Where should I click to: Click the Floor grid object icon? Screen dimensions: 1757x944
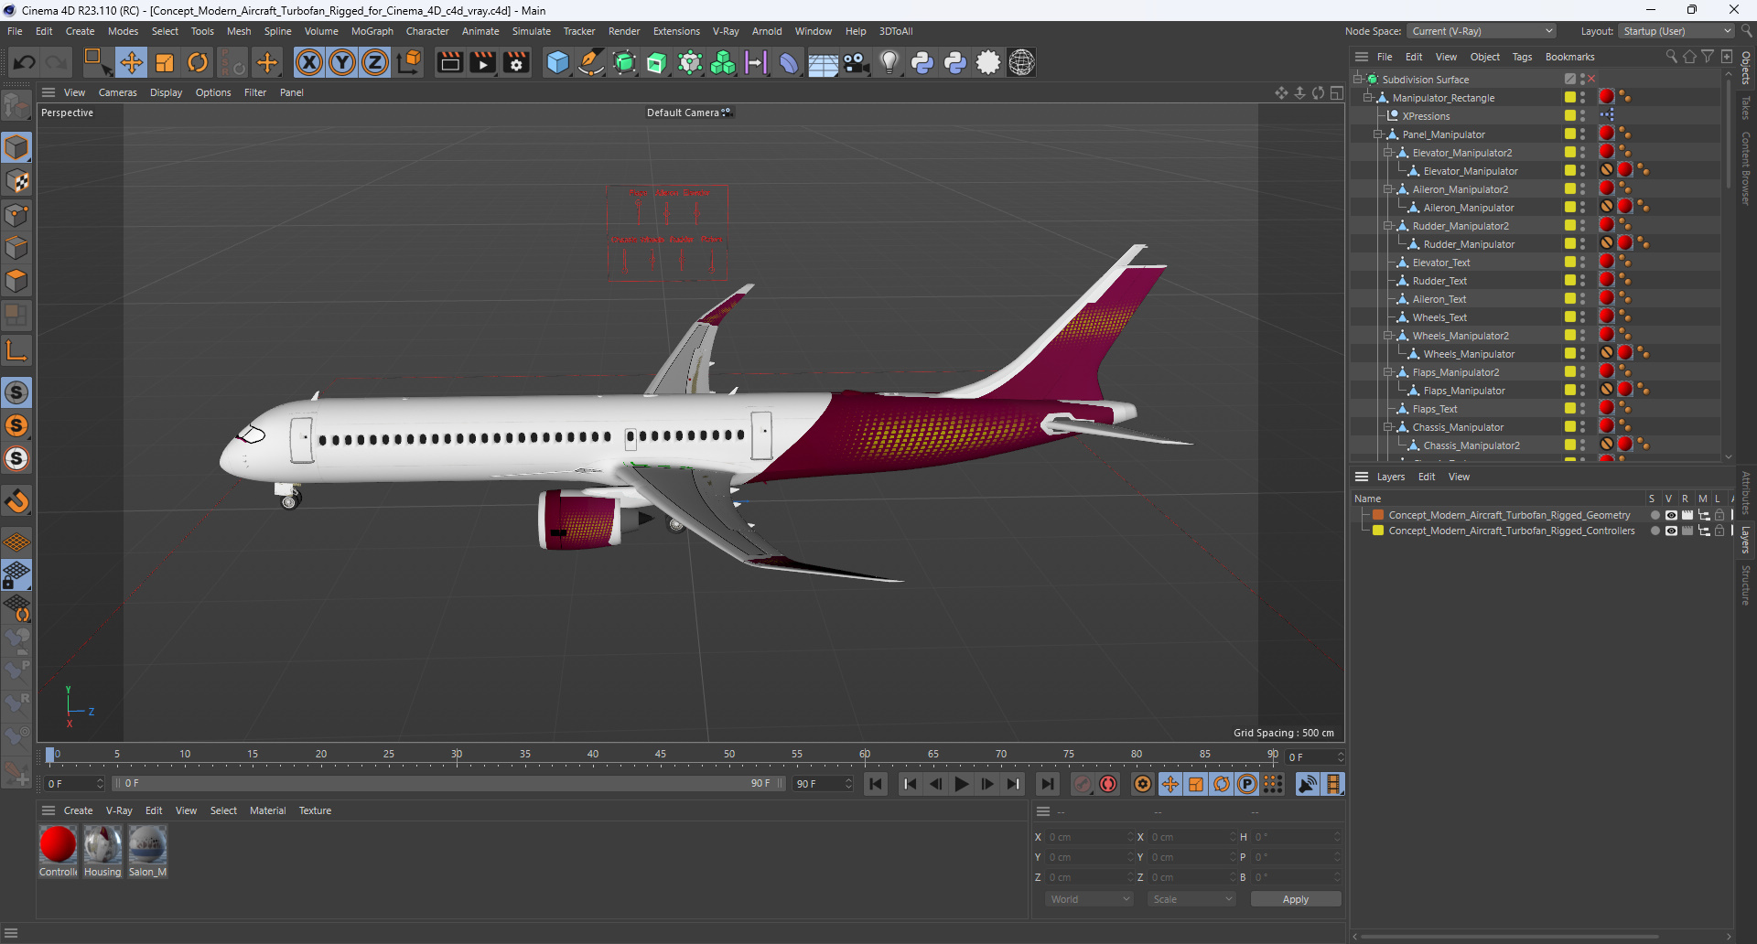(823, 62)
